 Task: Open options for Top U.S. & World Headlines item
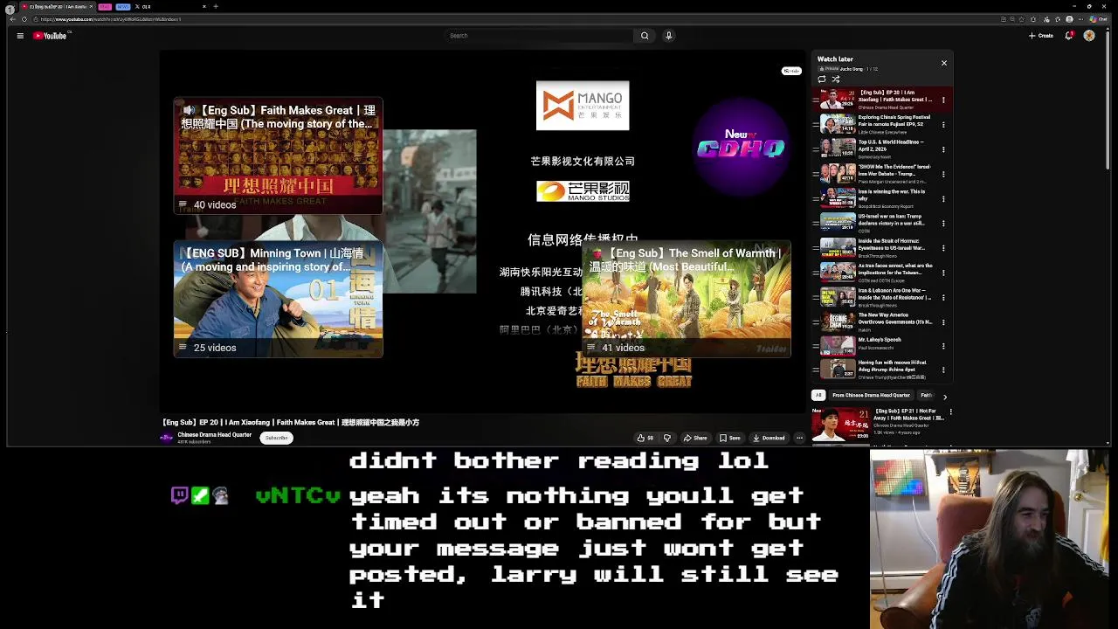click(943, 149)
